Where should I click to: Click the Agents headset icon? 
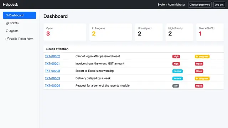(x=7, y=31)
